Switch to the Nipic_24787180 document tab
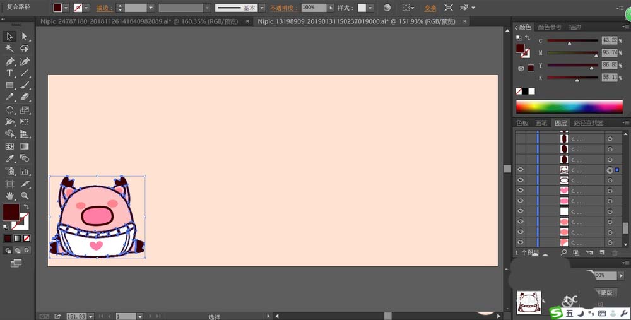This screenshot has width=631, height=320. 139,21
